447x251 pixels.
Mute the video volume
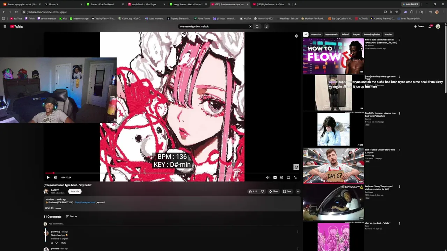click(x=55, y=177)
